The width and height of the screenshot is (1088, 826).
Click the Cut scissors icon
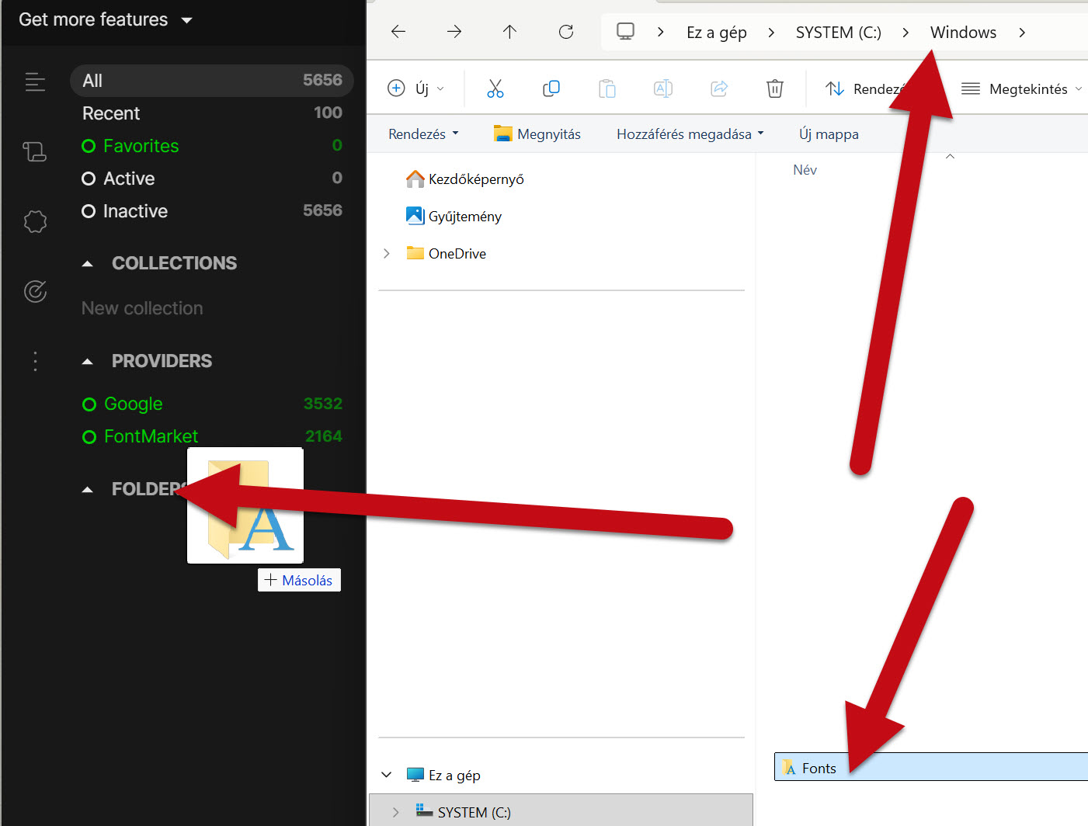495,88
